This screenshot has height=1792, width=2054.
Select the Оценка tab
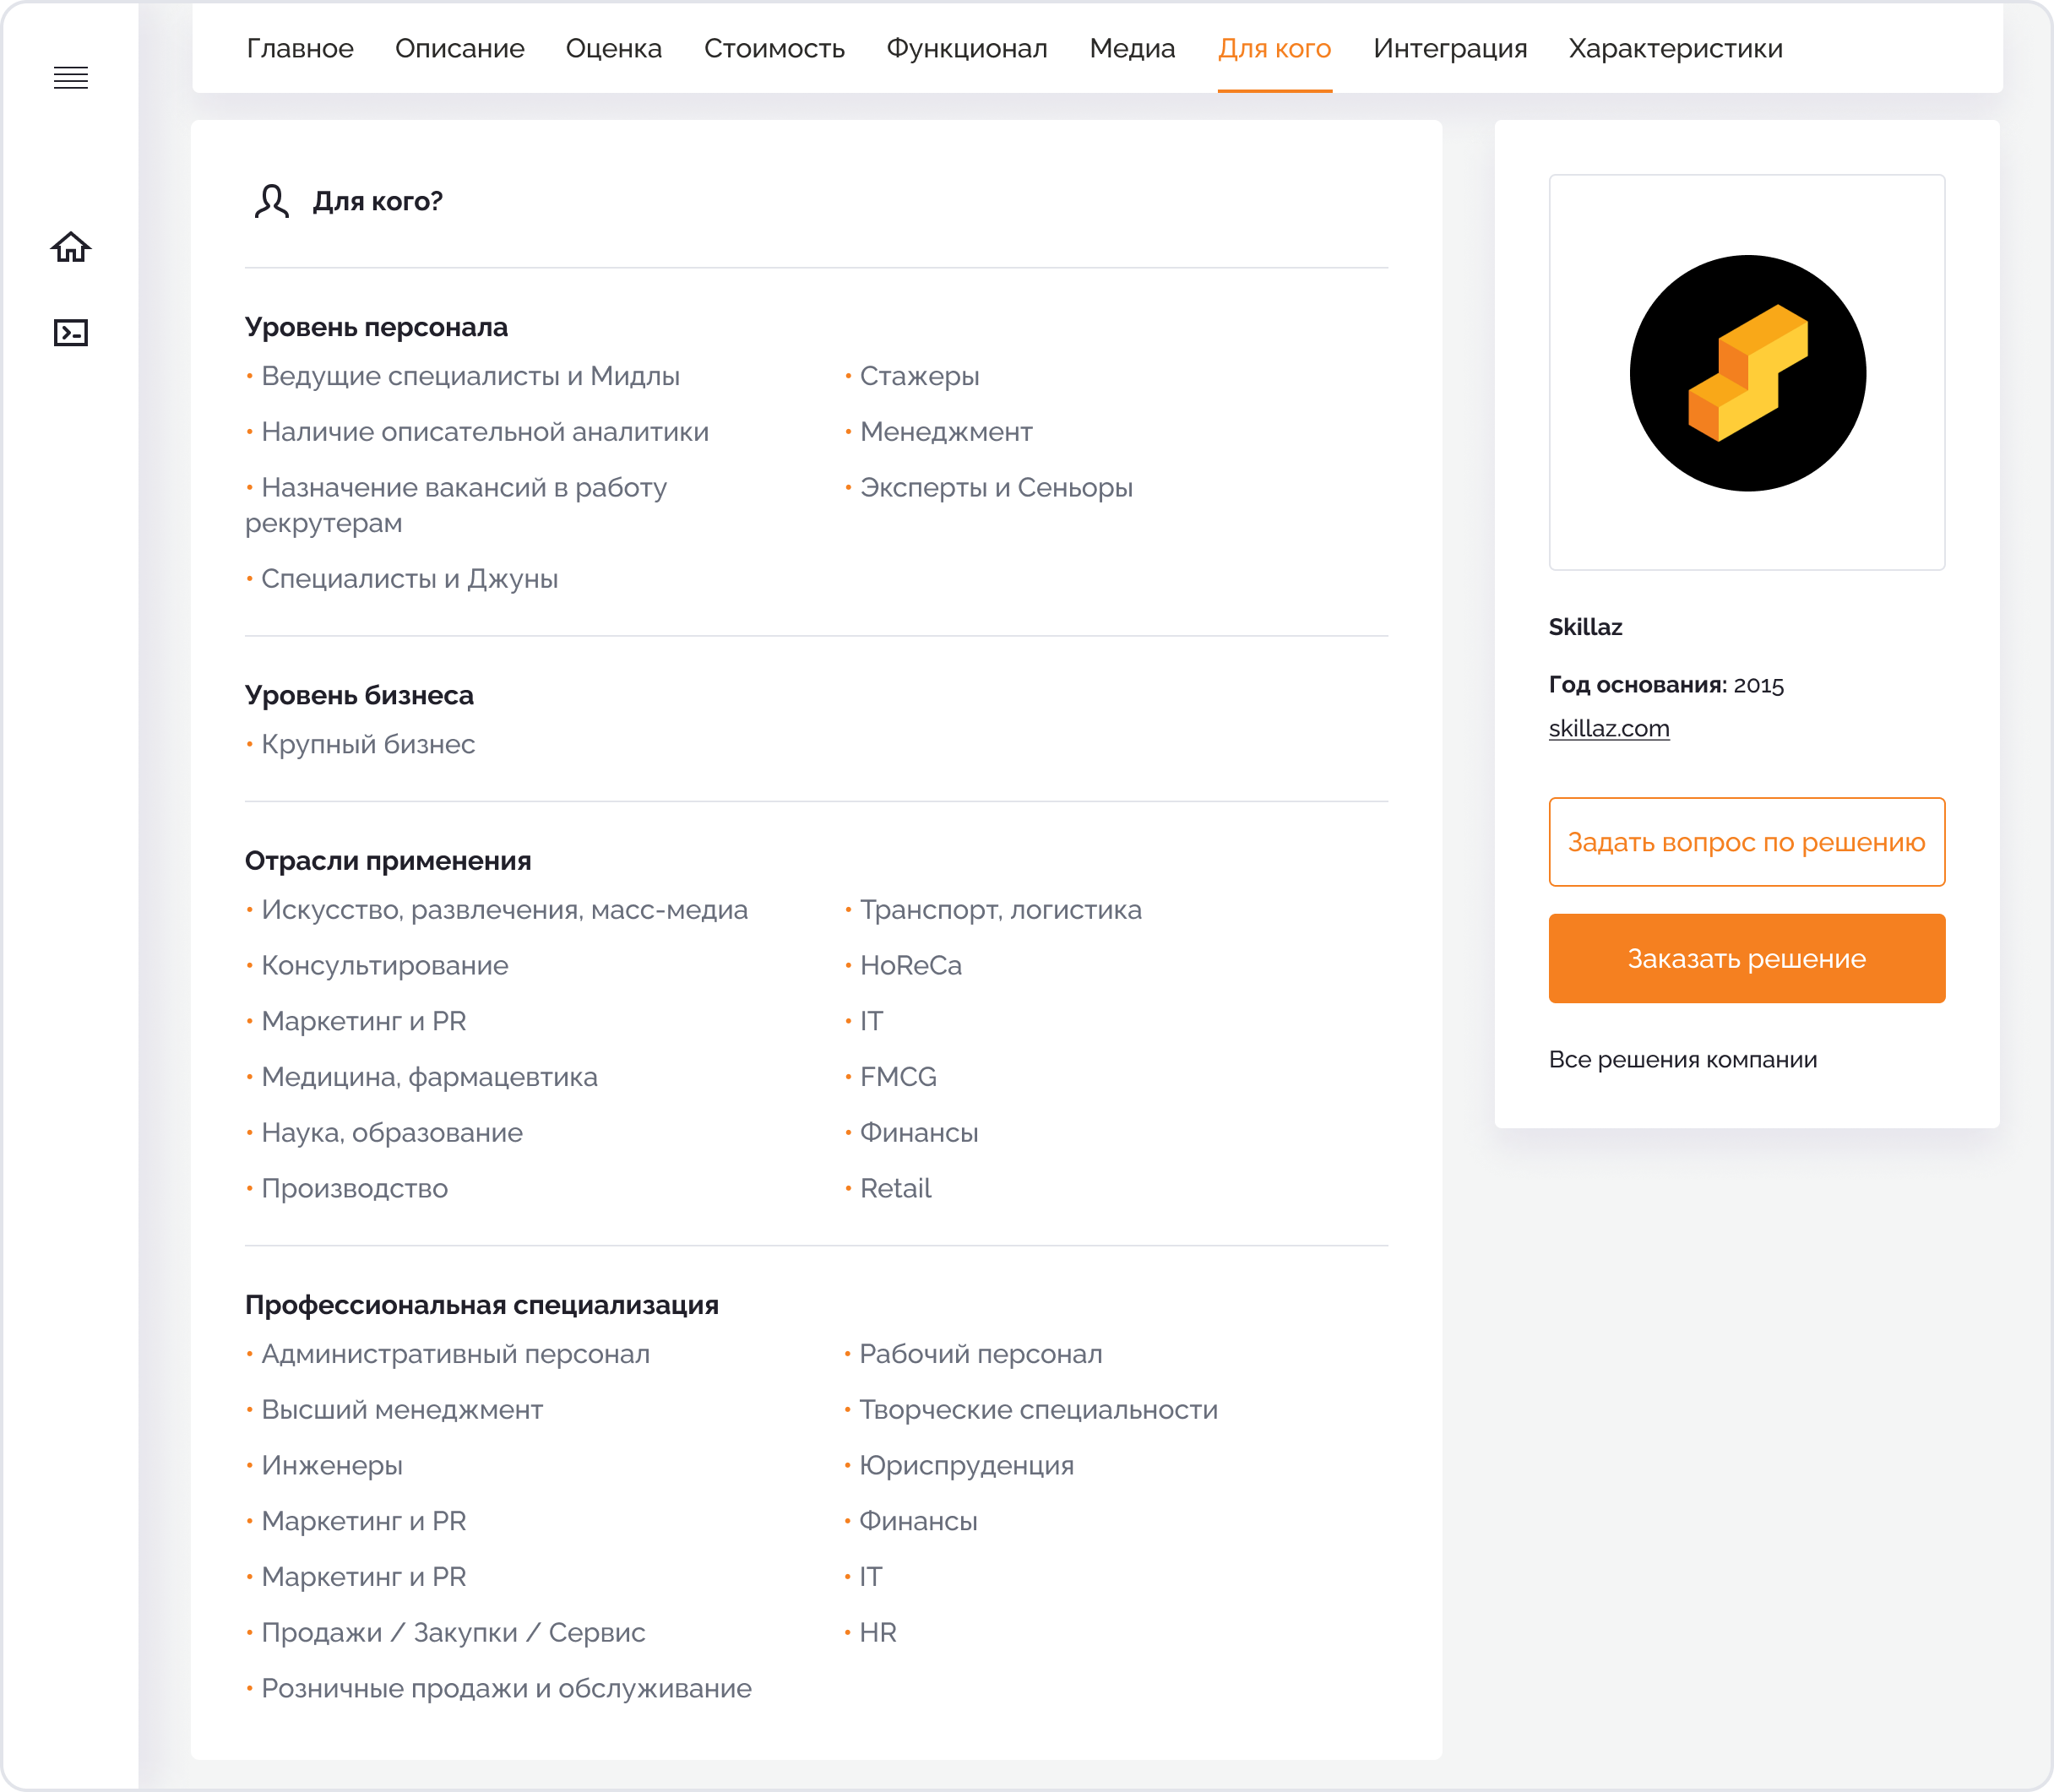614,48
